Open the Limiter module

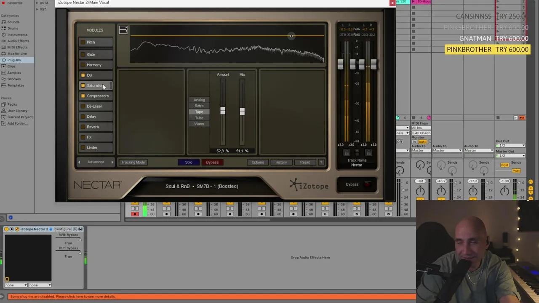[x=96, y=148]
